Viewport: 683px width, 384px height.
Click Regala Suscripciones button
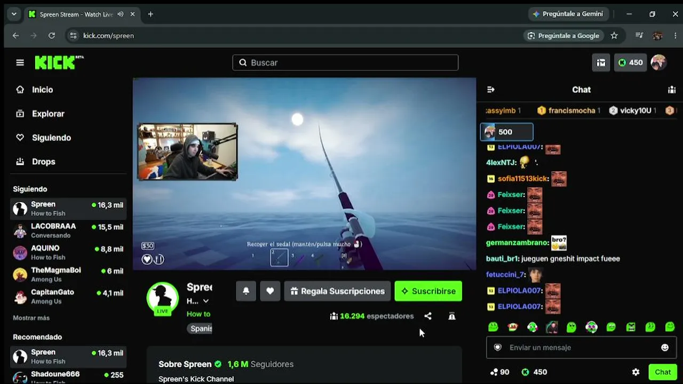click(337, 291)
